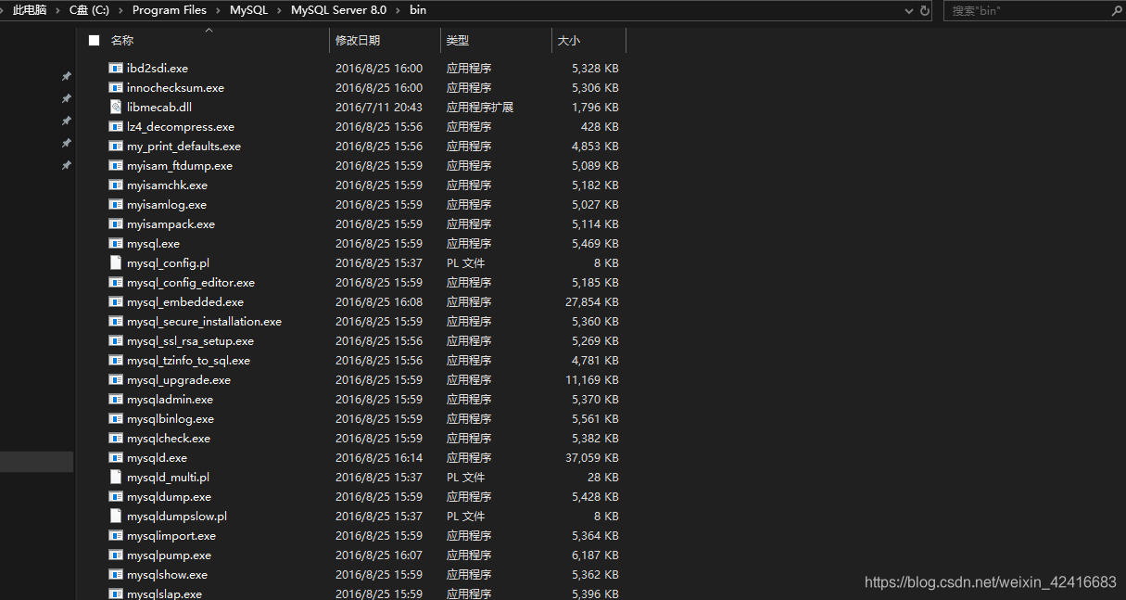Click the 27,854 KB size cell
The image size is (1126, 600).
pyautogui.click(x=592, y=301)
